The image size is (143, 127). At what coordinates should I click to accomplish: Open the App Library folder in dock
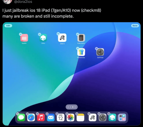click(x=122, y=117)
